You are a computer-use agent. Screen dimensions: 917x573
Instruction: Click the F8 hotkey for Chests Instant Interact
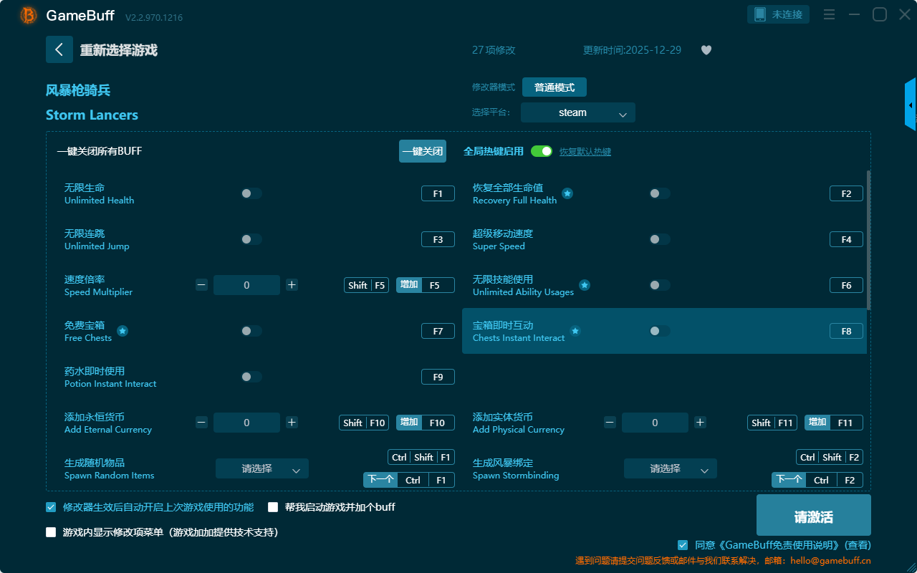[846, 331]
